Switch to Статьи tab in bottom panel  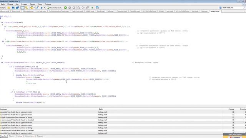(x=19, y=136)
